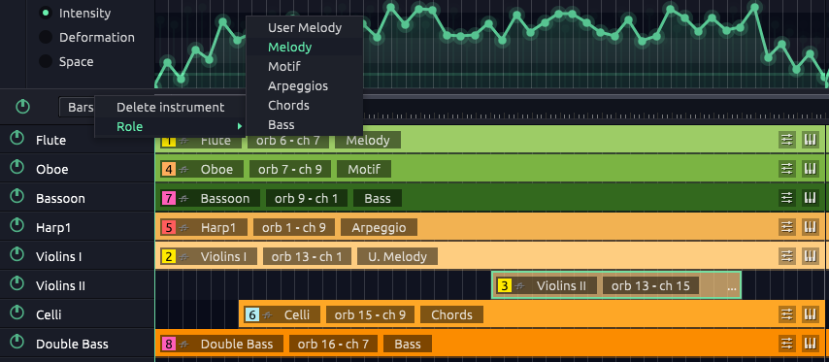Viewport: 829px width, 362px height.
Task: Open the Bass role dropdown on Bassoon
Action: point(378,199)
